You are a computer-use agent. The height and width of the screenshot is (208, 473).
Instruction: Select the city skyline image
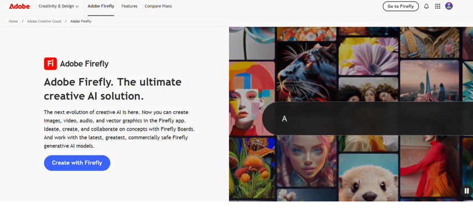tap(429, 81)
